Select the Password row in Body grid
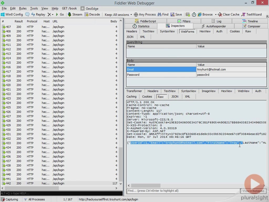This screenshot has height=202, width=269. click(x=196, y=75)
